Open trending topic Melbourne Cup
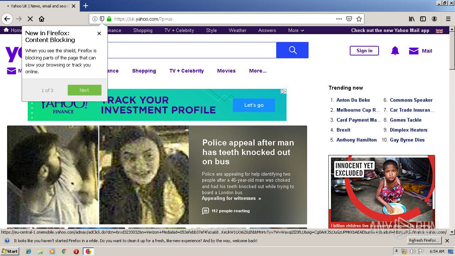This screenshot has width=455, height=256. coord(358,110)
